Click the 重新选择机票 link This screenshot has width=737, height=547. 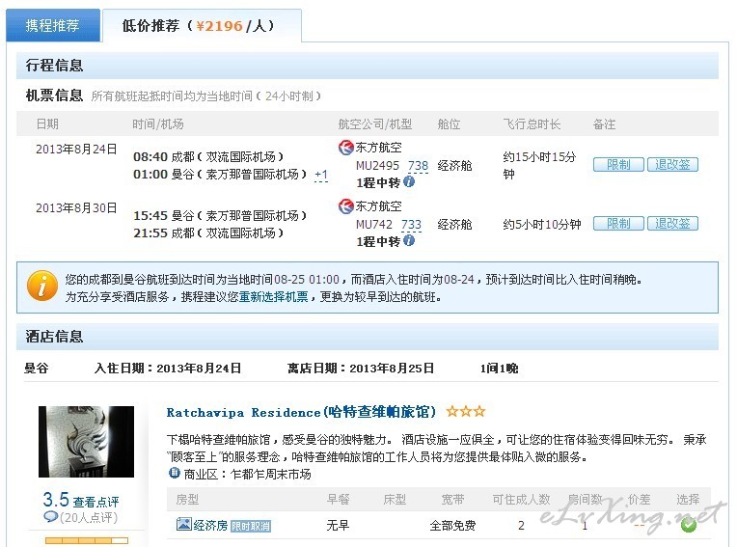click(274, 297)
